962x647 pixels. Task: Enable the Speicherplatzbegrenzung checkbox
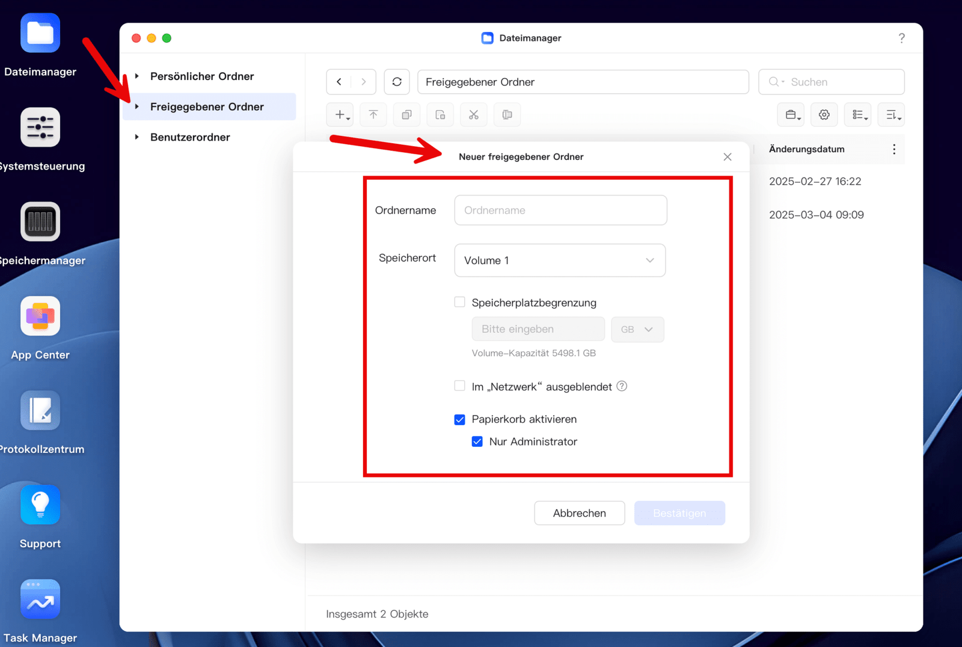(x=460, y=302)
